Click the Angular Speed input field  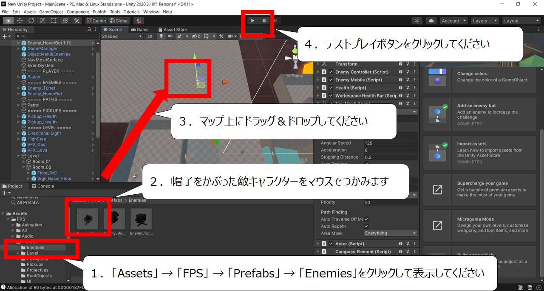pyautogui.click(x=391, y=143)
